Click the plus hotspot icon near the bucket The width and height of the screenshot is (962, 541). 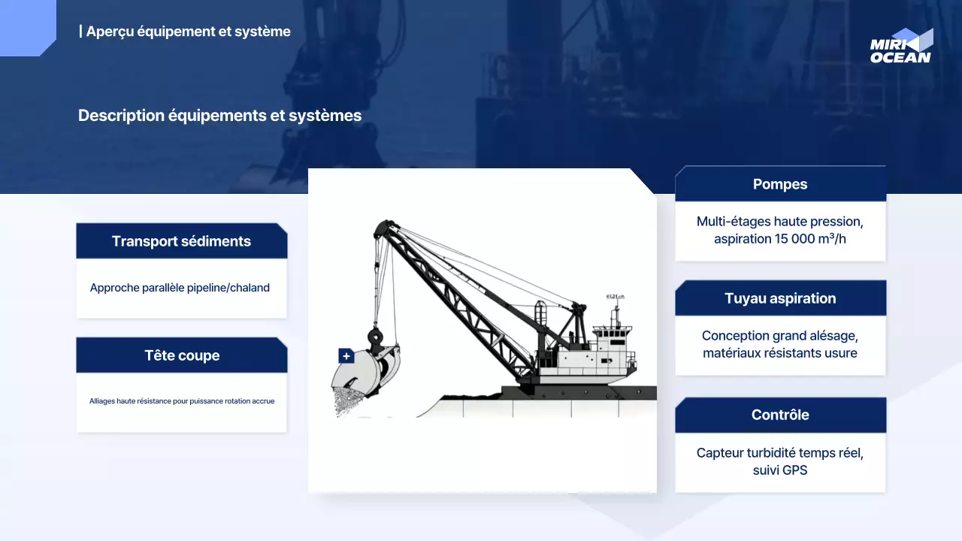click(346, 356)
